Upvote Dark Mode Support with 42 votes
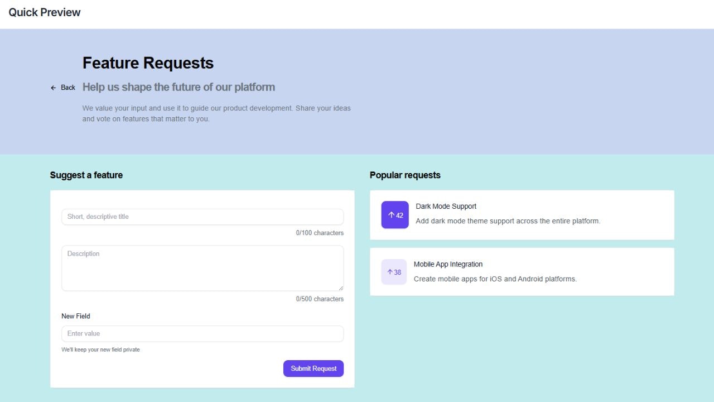Viewport: 714px width, 402px height. [x=395, y=215]
